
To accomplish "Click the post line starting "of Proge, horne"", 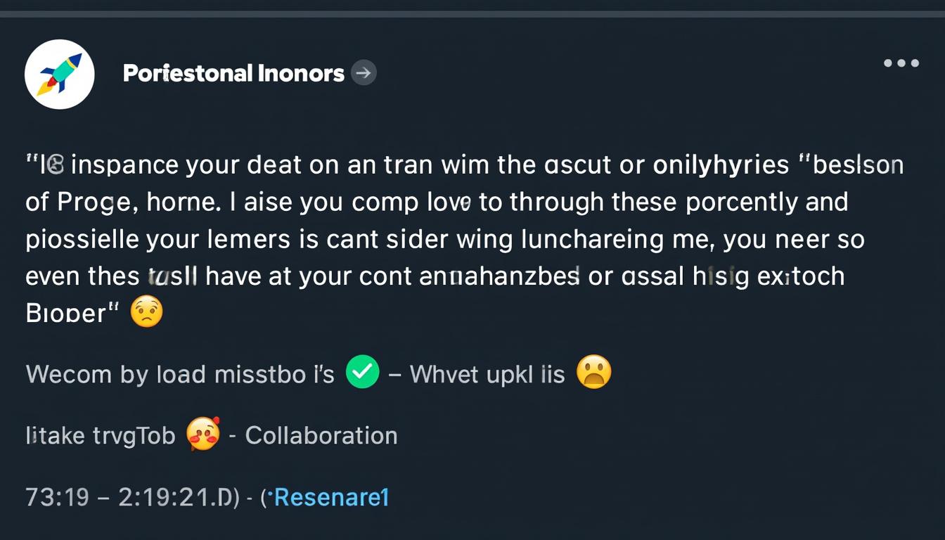I will [436, 202].
